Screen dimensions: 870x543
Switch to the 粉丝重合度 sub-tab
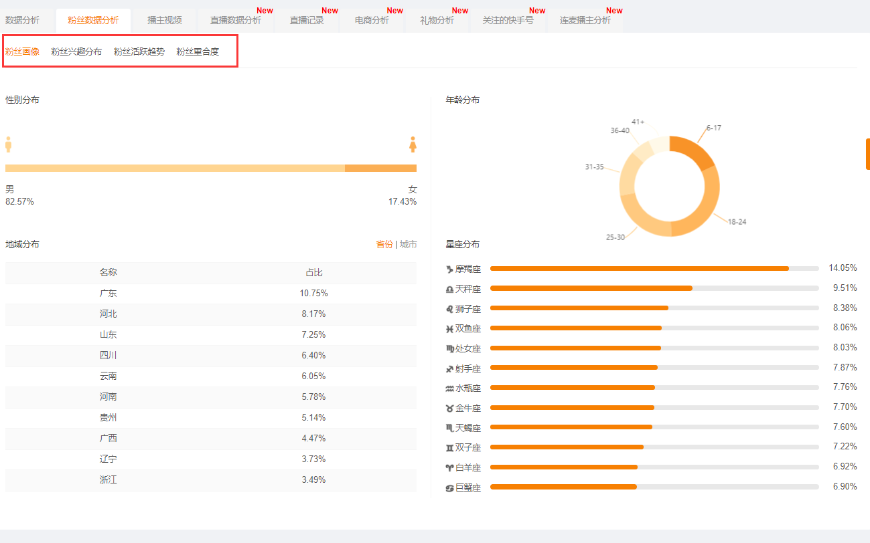[x=198, y=51]
